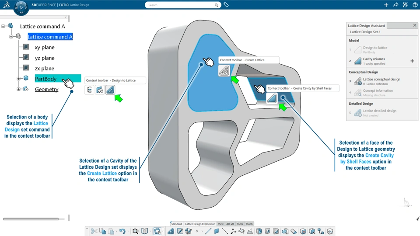Select xy plane in the tree
The image size is (420, 236).
pyautogui.click(x=45, y=47)
